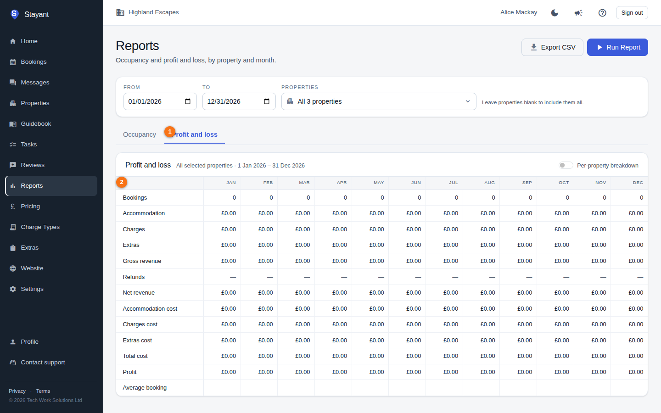Click Contact support in sidebar

coord(51,363)
